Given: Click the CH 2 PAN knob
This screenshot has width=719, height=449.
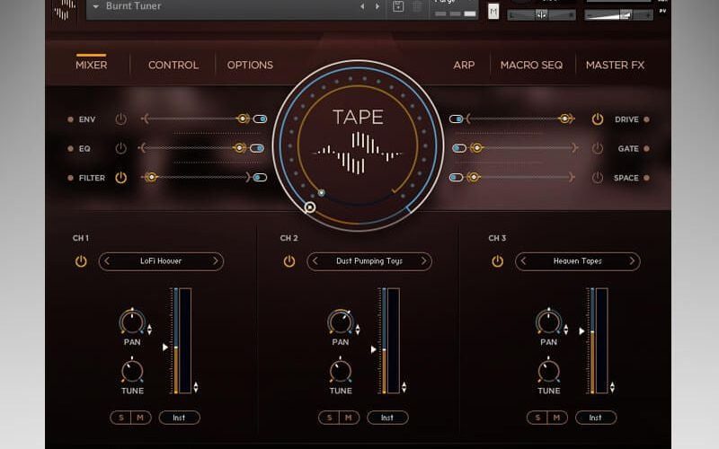Looking at the screenshot, I should pyautogui.click(x=341, y=321).
